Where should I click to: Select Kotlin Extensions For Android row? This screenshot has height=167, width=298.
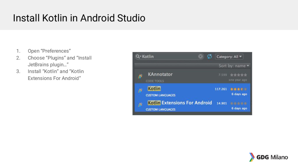point(192,104)
